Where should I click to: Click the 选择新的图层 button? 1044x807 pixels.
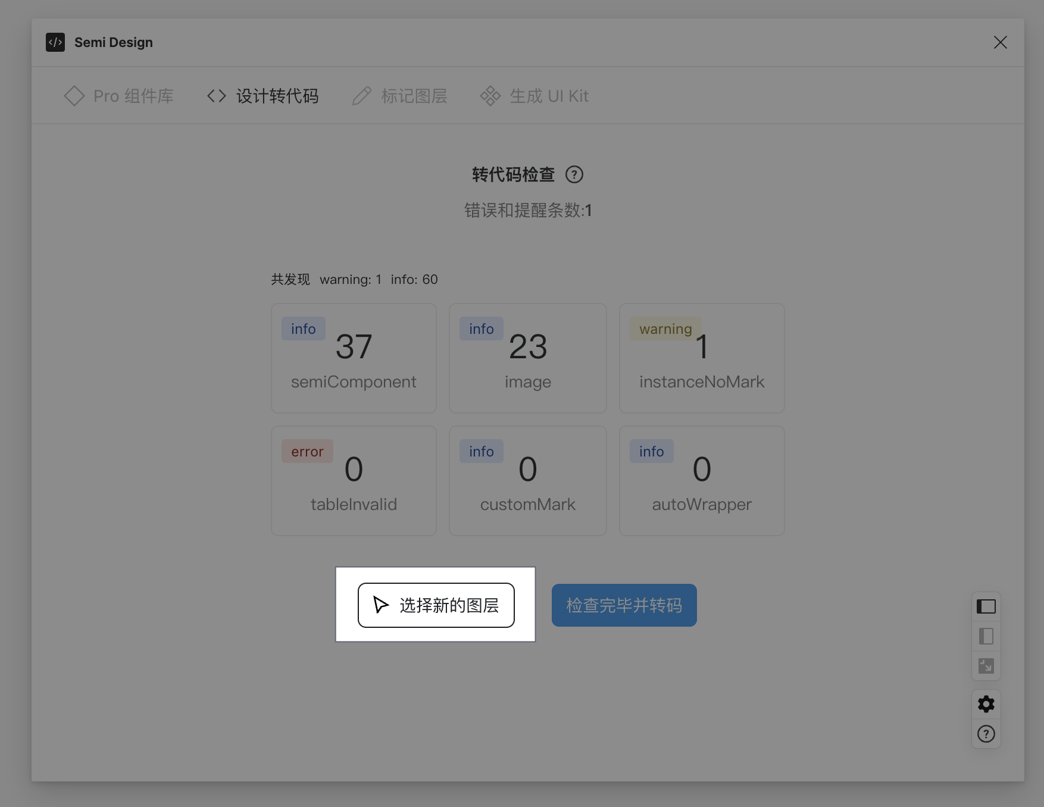coord(436,605)
